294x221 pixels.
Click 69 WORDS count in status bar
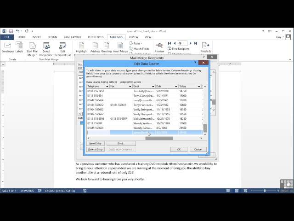[x=27, y=191]
